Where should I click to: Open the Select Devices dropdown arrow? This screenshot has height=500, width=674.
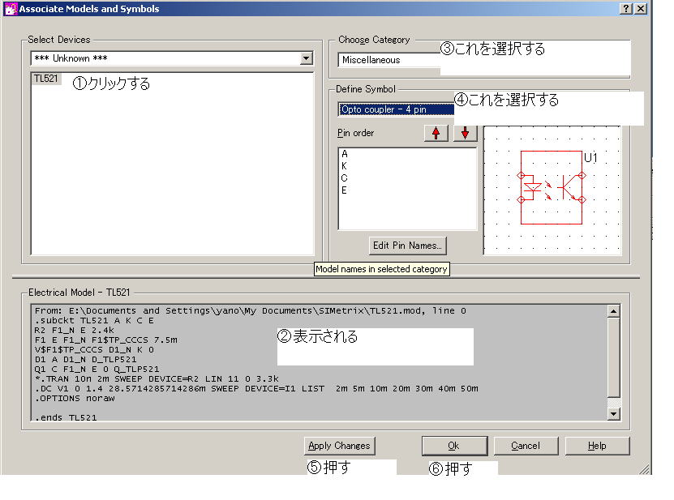click(x=306, y=58)
